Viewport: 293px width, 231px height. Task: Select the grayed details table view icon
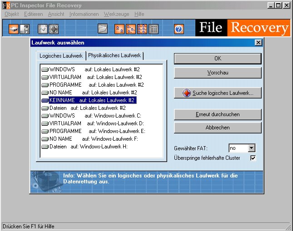point(154,29)
